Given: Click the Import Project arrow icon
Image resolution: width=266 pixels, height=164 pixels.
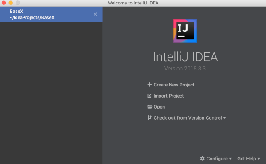Looking at the screenshot, I should click(x=149, y=96).
